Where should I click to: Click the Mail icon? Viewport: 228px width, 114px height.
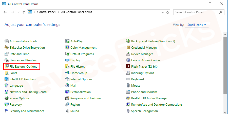pyautogui.click(x=67, y=86)
